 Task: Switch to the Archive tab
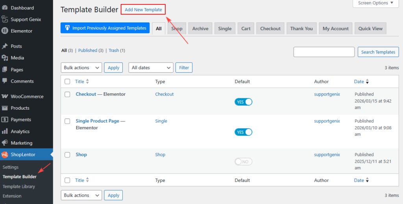200,29
